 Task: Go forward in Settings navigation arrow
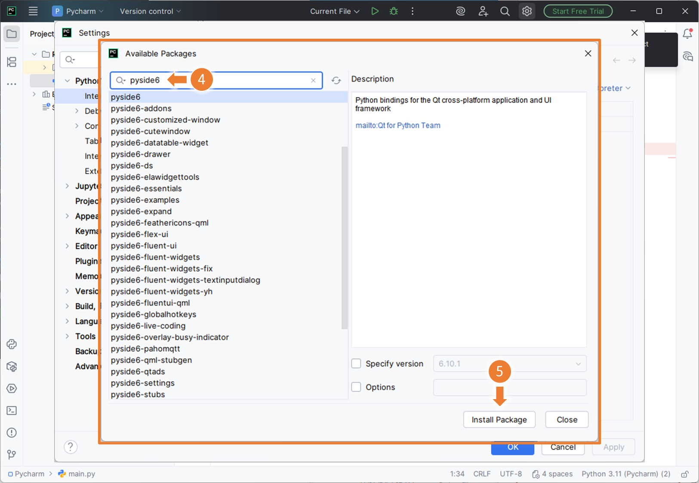(632, 60)
